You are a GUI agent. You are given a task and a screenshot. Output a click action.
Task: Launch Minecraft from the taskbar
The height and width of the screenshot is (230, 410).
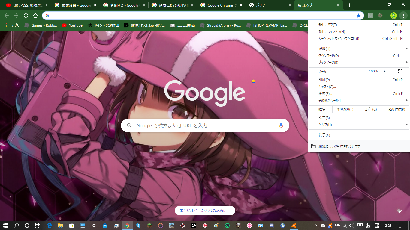point(149,226)
